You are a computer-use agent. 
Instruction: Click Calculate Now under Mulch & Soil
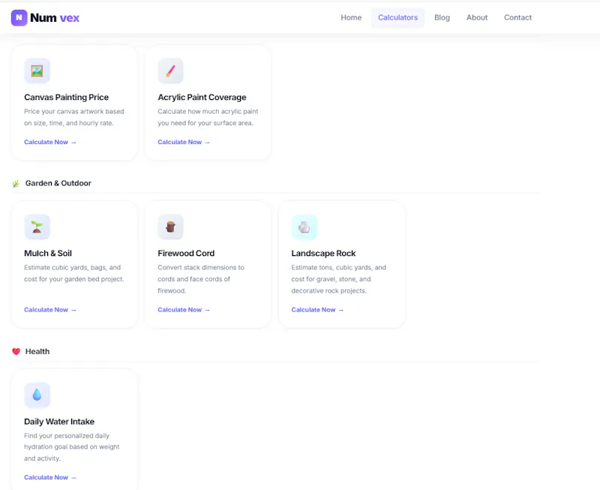50,310
